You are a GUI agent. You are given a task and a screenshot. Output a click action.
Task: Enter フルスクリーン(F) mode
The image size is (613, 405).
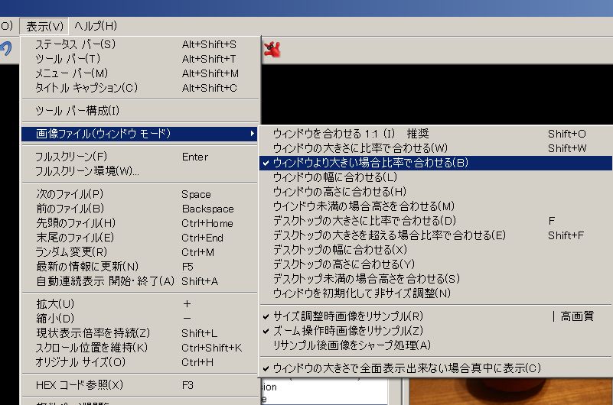tap(70, 157)
